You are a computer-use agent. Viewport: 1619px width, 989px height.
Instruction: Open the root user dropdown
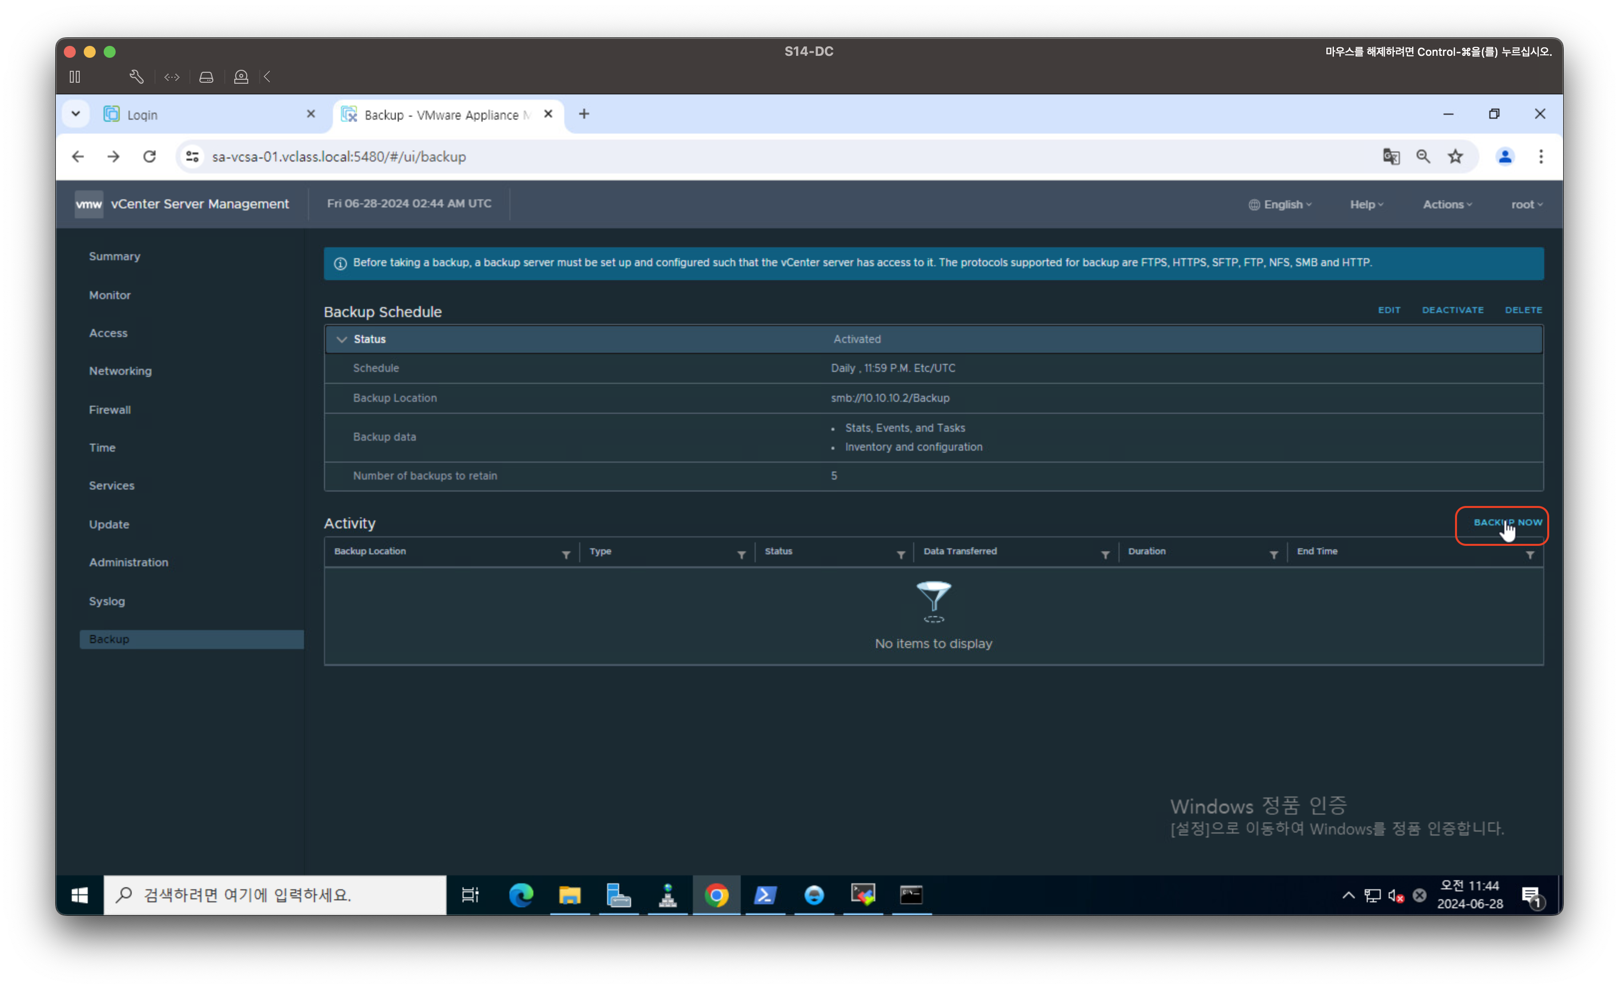[1526, 204]
